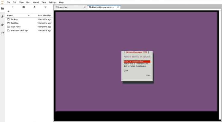Select the examples.desktop file name
The image size is (222, 122).
(x=19, y=30)
